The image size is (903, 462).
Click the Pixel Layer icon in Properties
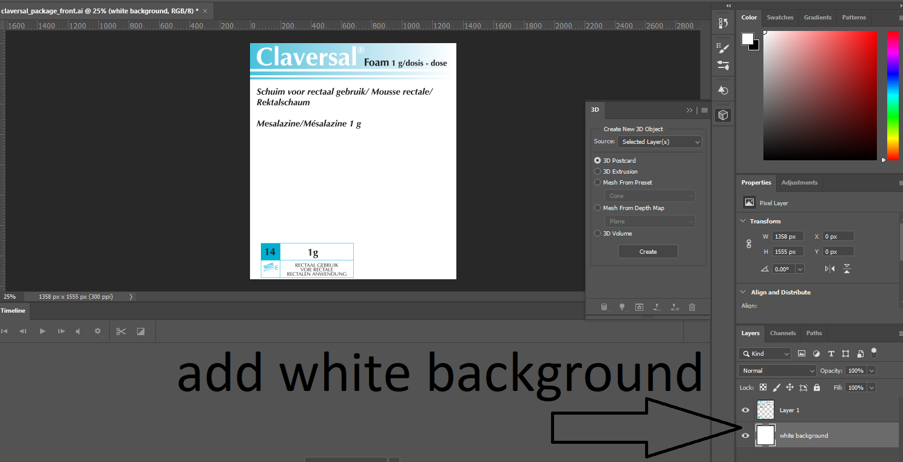click(x=749, y=203)
